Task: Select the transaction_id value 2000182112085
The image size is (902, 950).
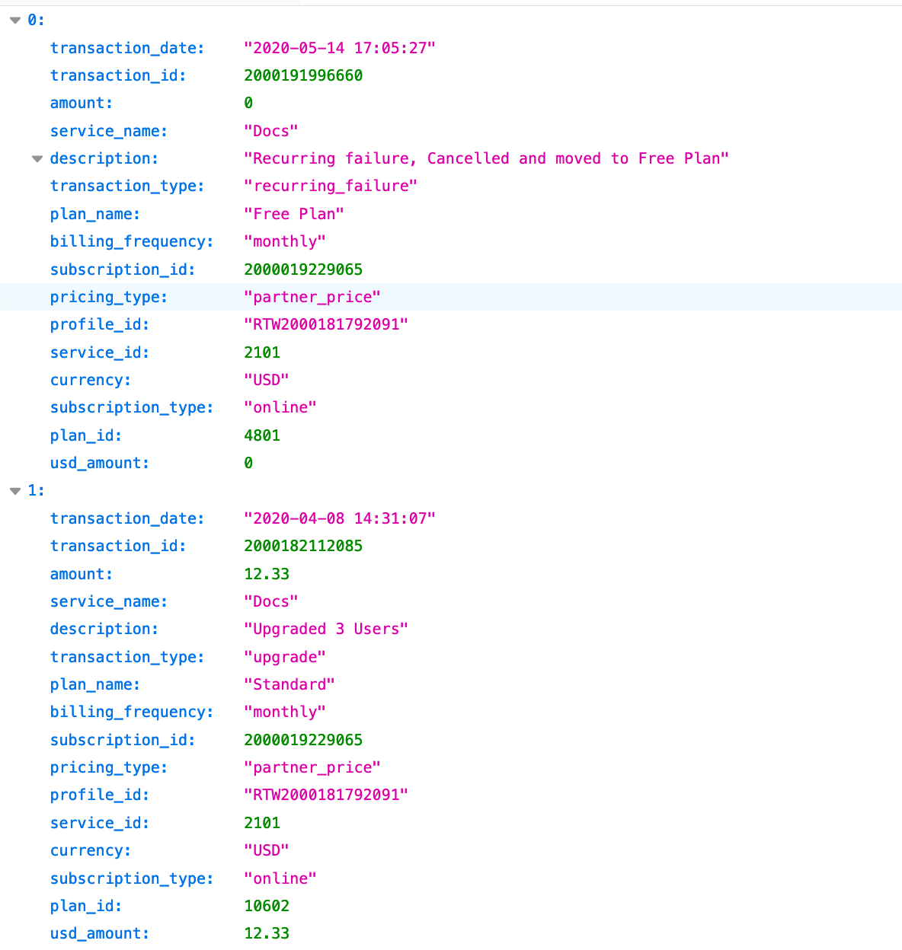Action: (303, 546)
